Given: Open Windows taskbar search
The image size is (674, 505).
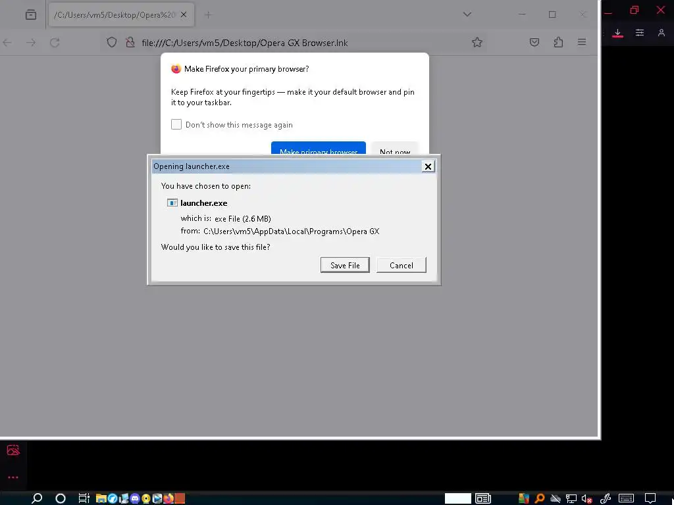Looking at the screenshot, I should click(x=37, y=498).
